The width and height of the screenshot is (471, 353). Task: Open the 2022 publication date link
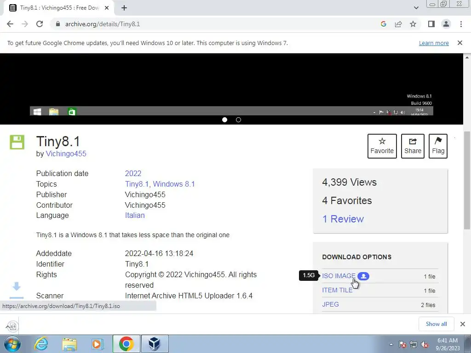point(133,173)
